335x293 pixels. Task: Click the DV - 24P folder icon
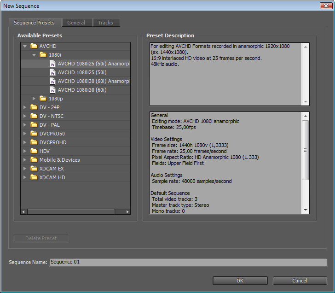point(34,107)
